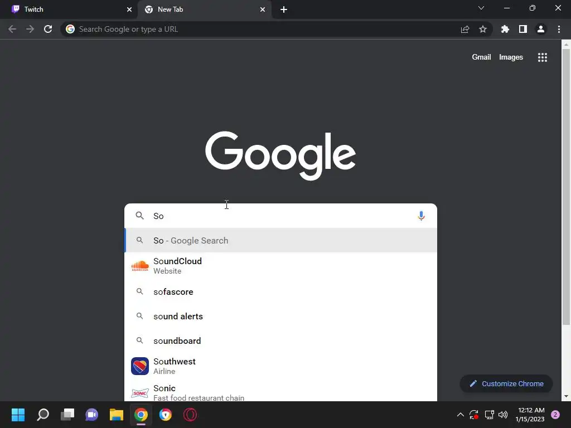Show hidden system tray icons chevron
Viewport: 571px width, 428px height.
[x=460, y=415]
